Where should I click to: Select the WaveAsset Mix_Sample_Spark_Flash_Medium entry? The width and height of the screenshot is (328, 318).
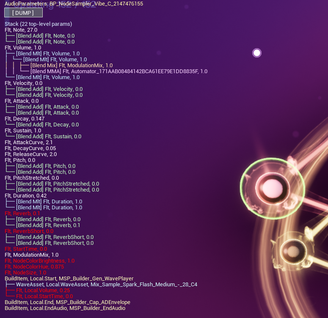107,285
